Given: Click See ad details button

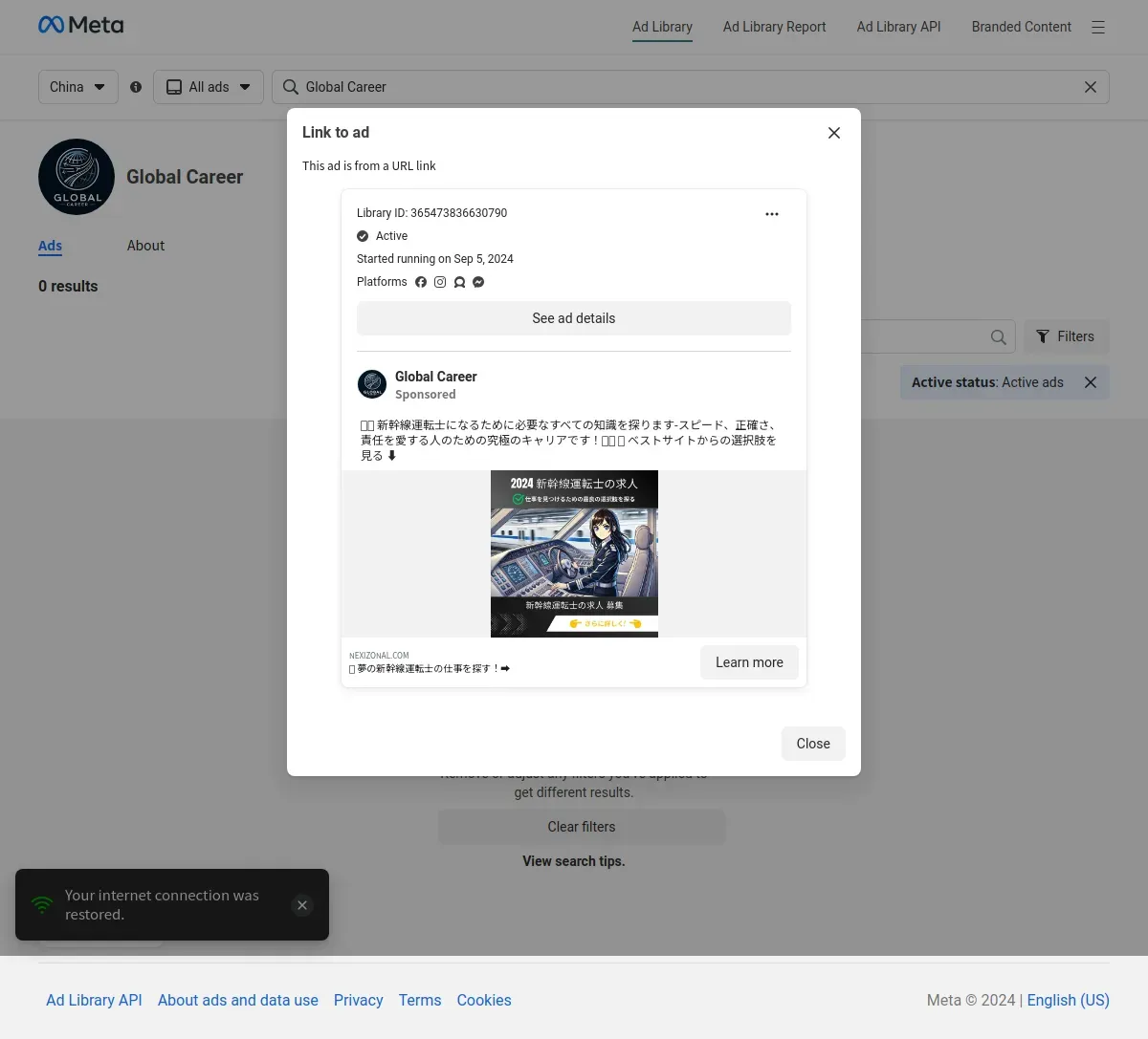Looking at the screenshot, I should coord(574,318).
